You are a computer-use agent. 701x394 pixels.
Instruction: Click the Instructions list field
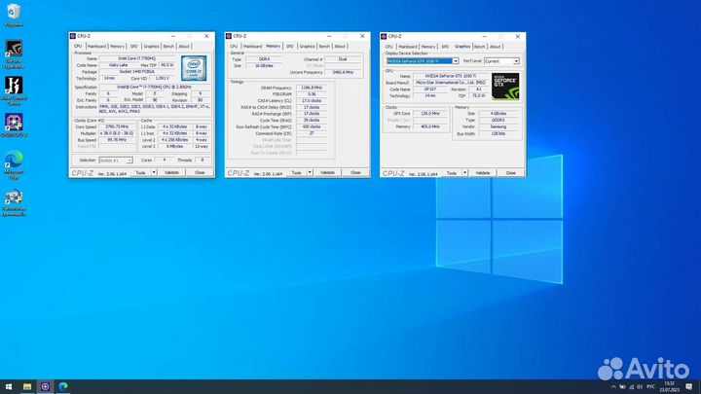(155, 109)
